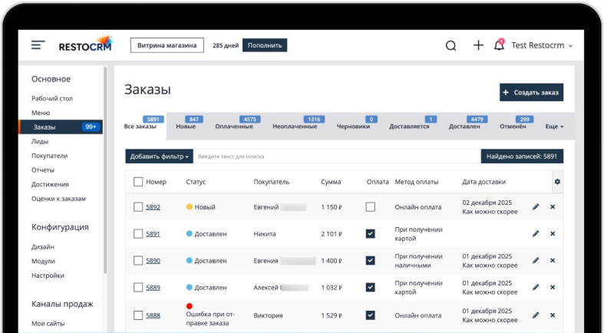Select order 5890 row checkbox
Screen dimensions: 604x333
138,261
